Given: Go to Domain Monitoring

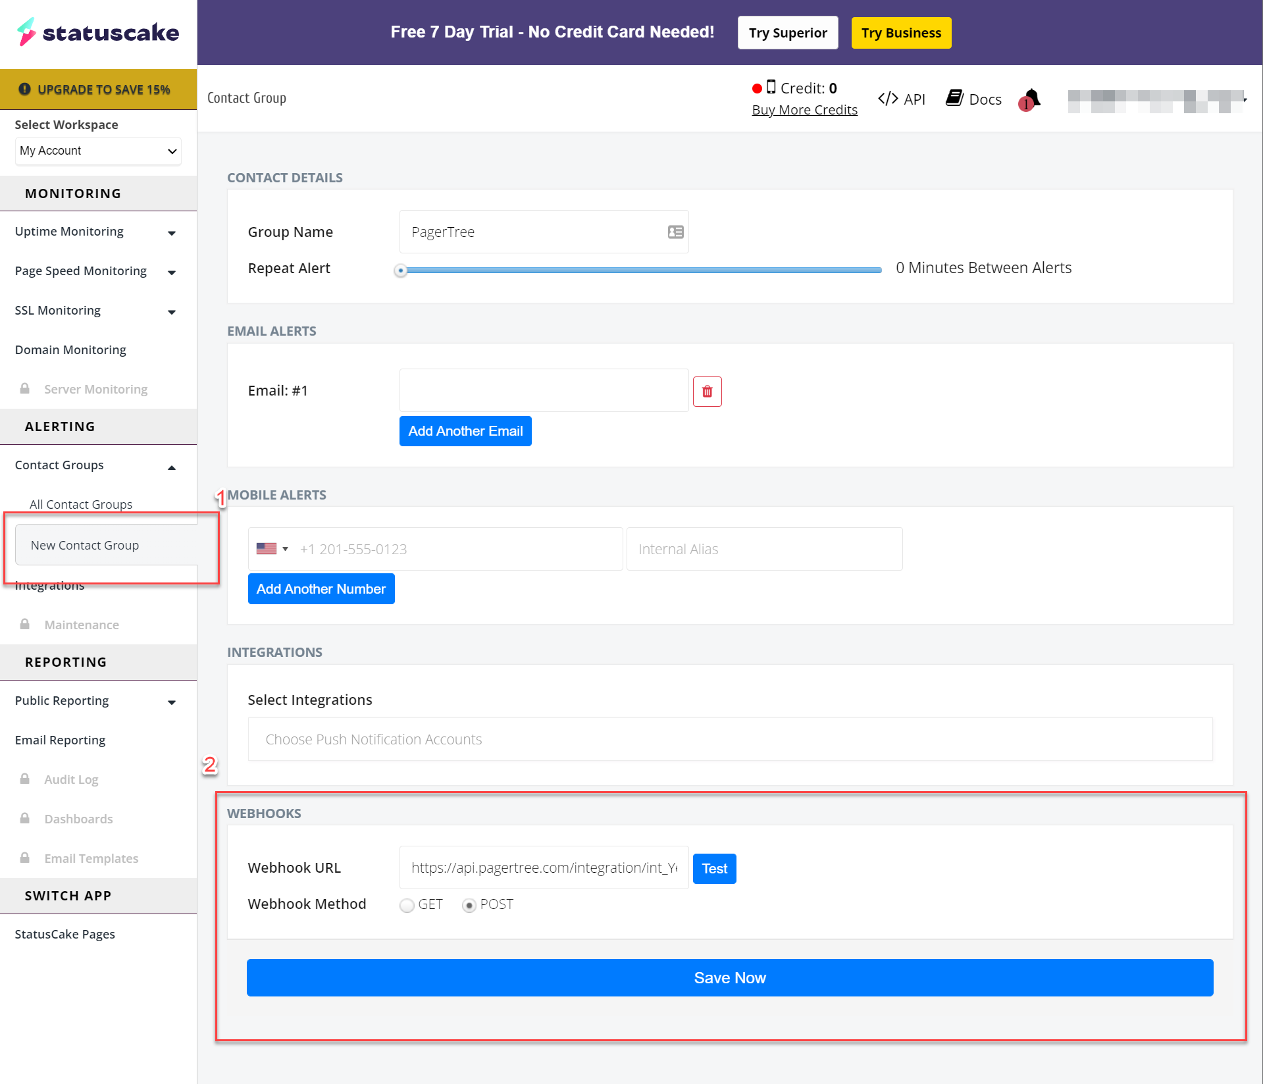Looking at the screenshot, I should (70, 350).
